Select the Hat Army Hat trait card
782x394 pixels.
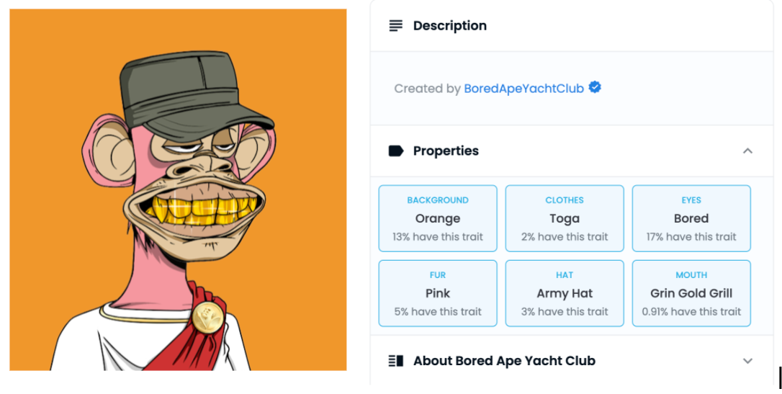(565, 293)
